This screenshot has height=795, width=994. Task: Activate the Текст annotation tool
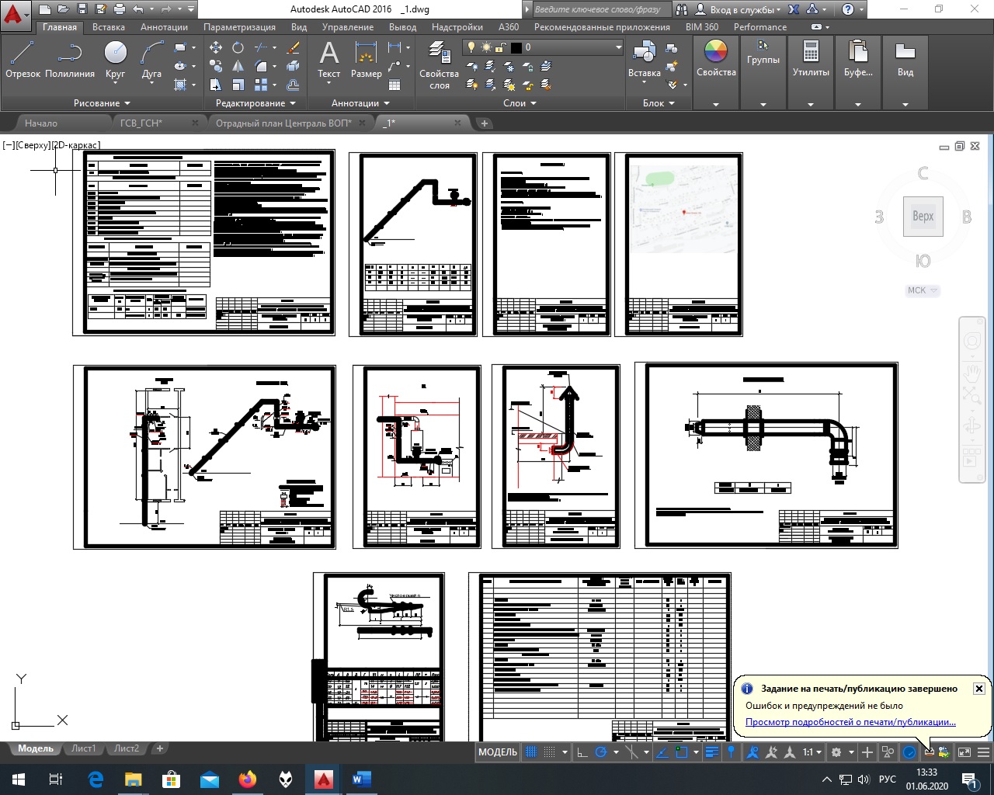point(328,59)
